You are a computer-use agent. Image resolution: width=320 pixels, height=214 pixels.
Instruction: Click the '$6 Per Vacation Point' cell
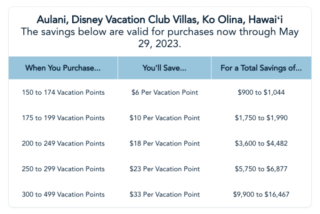(x=165, y=92)
